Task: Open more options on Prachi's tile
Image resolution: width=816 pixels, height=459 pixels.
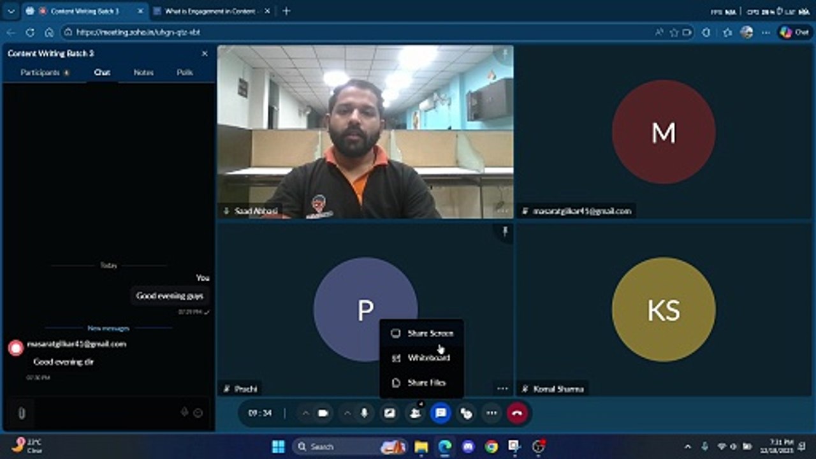Action: (x=502, y=388)
